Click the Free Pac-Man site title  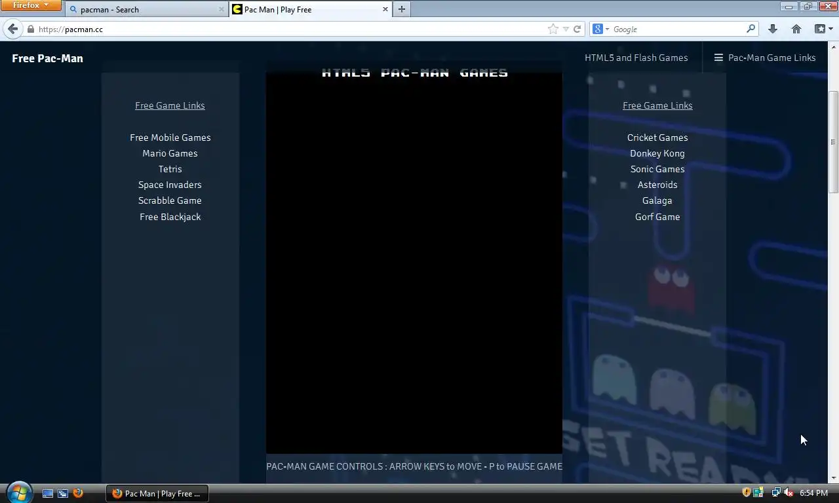click(47, 58)
